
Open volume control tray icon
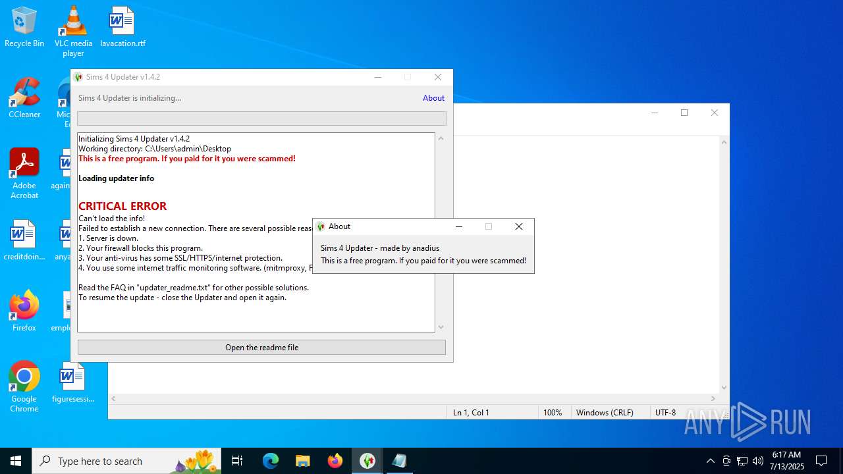(x=758, y=461)
